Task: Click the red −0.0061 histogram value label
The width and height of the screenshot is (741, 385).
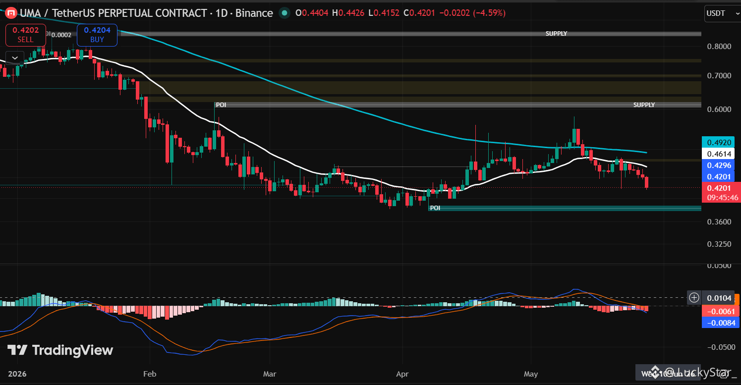Action: point(721,311)
